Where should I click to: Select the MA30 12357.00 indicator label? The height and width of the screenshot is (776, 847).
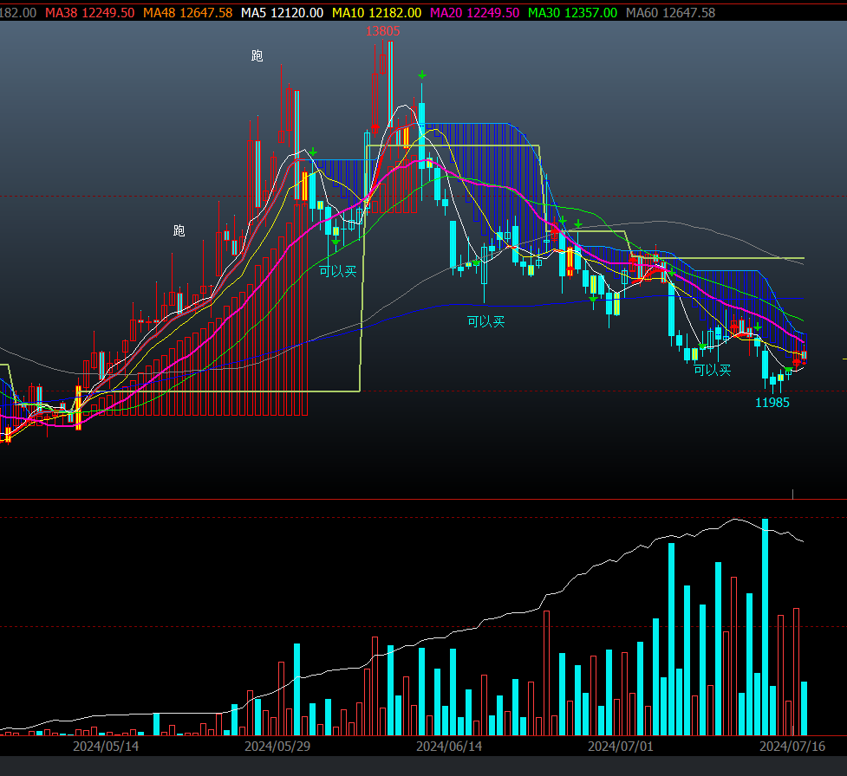point(572,12)
